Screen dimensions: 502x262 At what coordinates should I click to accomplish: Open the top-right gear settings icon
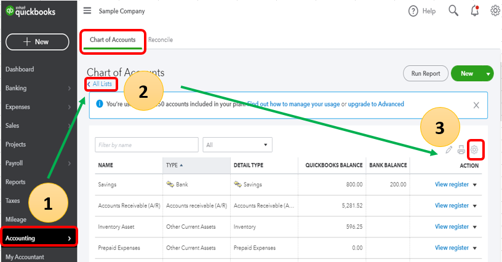495,11
